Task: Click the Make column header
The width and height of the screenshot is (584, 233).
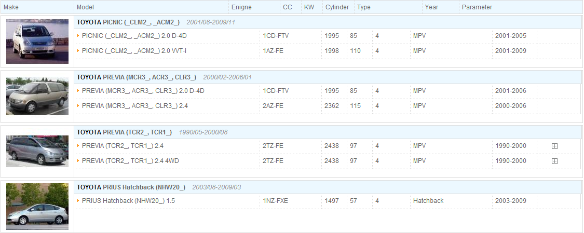Action: tap(11, 7)
